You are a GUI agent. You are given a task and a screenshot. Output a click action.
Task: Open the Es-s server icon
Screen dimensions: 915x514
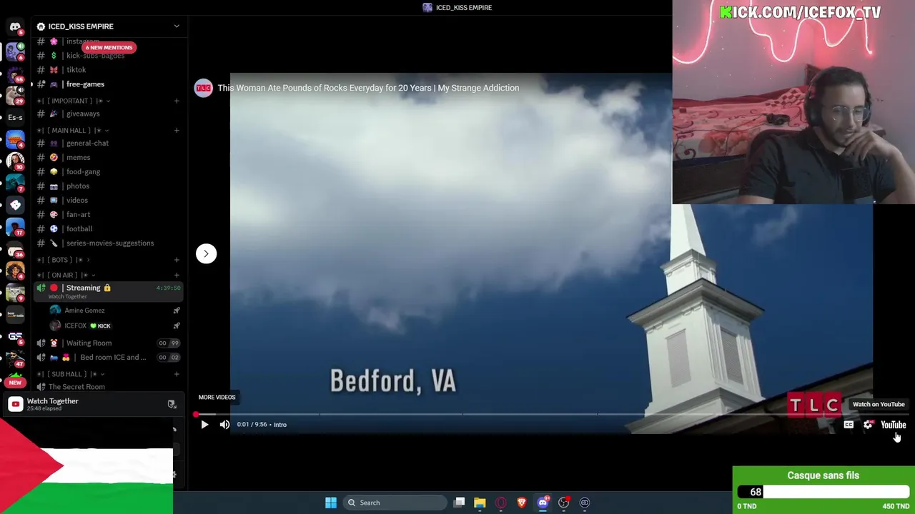pos(15,117)
